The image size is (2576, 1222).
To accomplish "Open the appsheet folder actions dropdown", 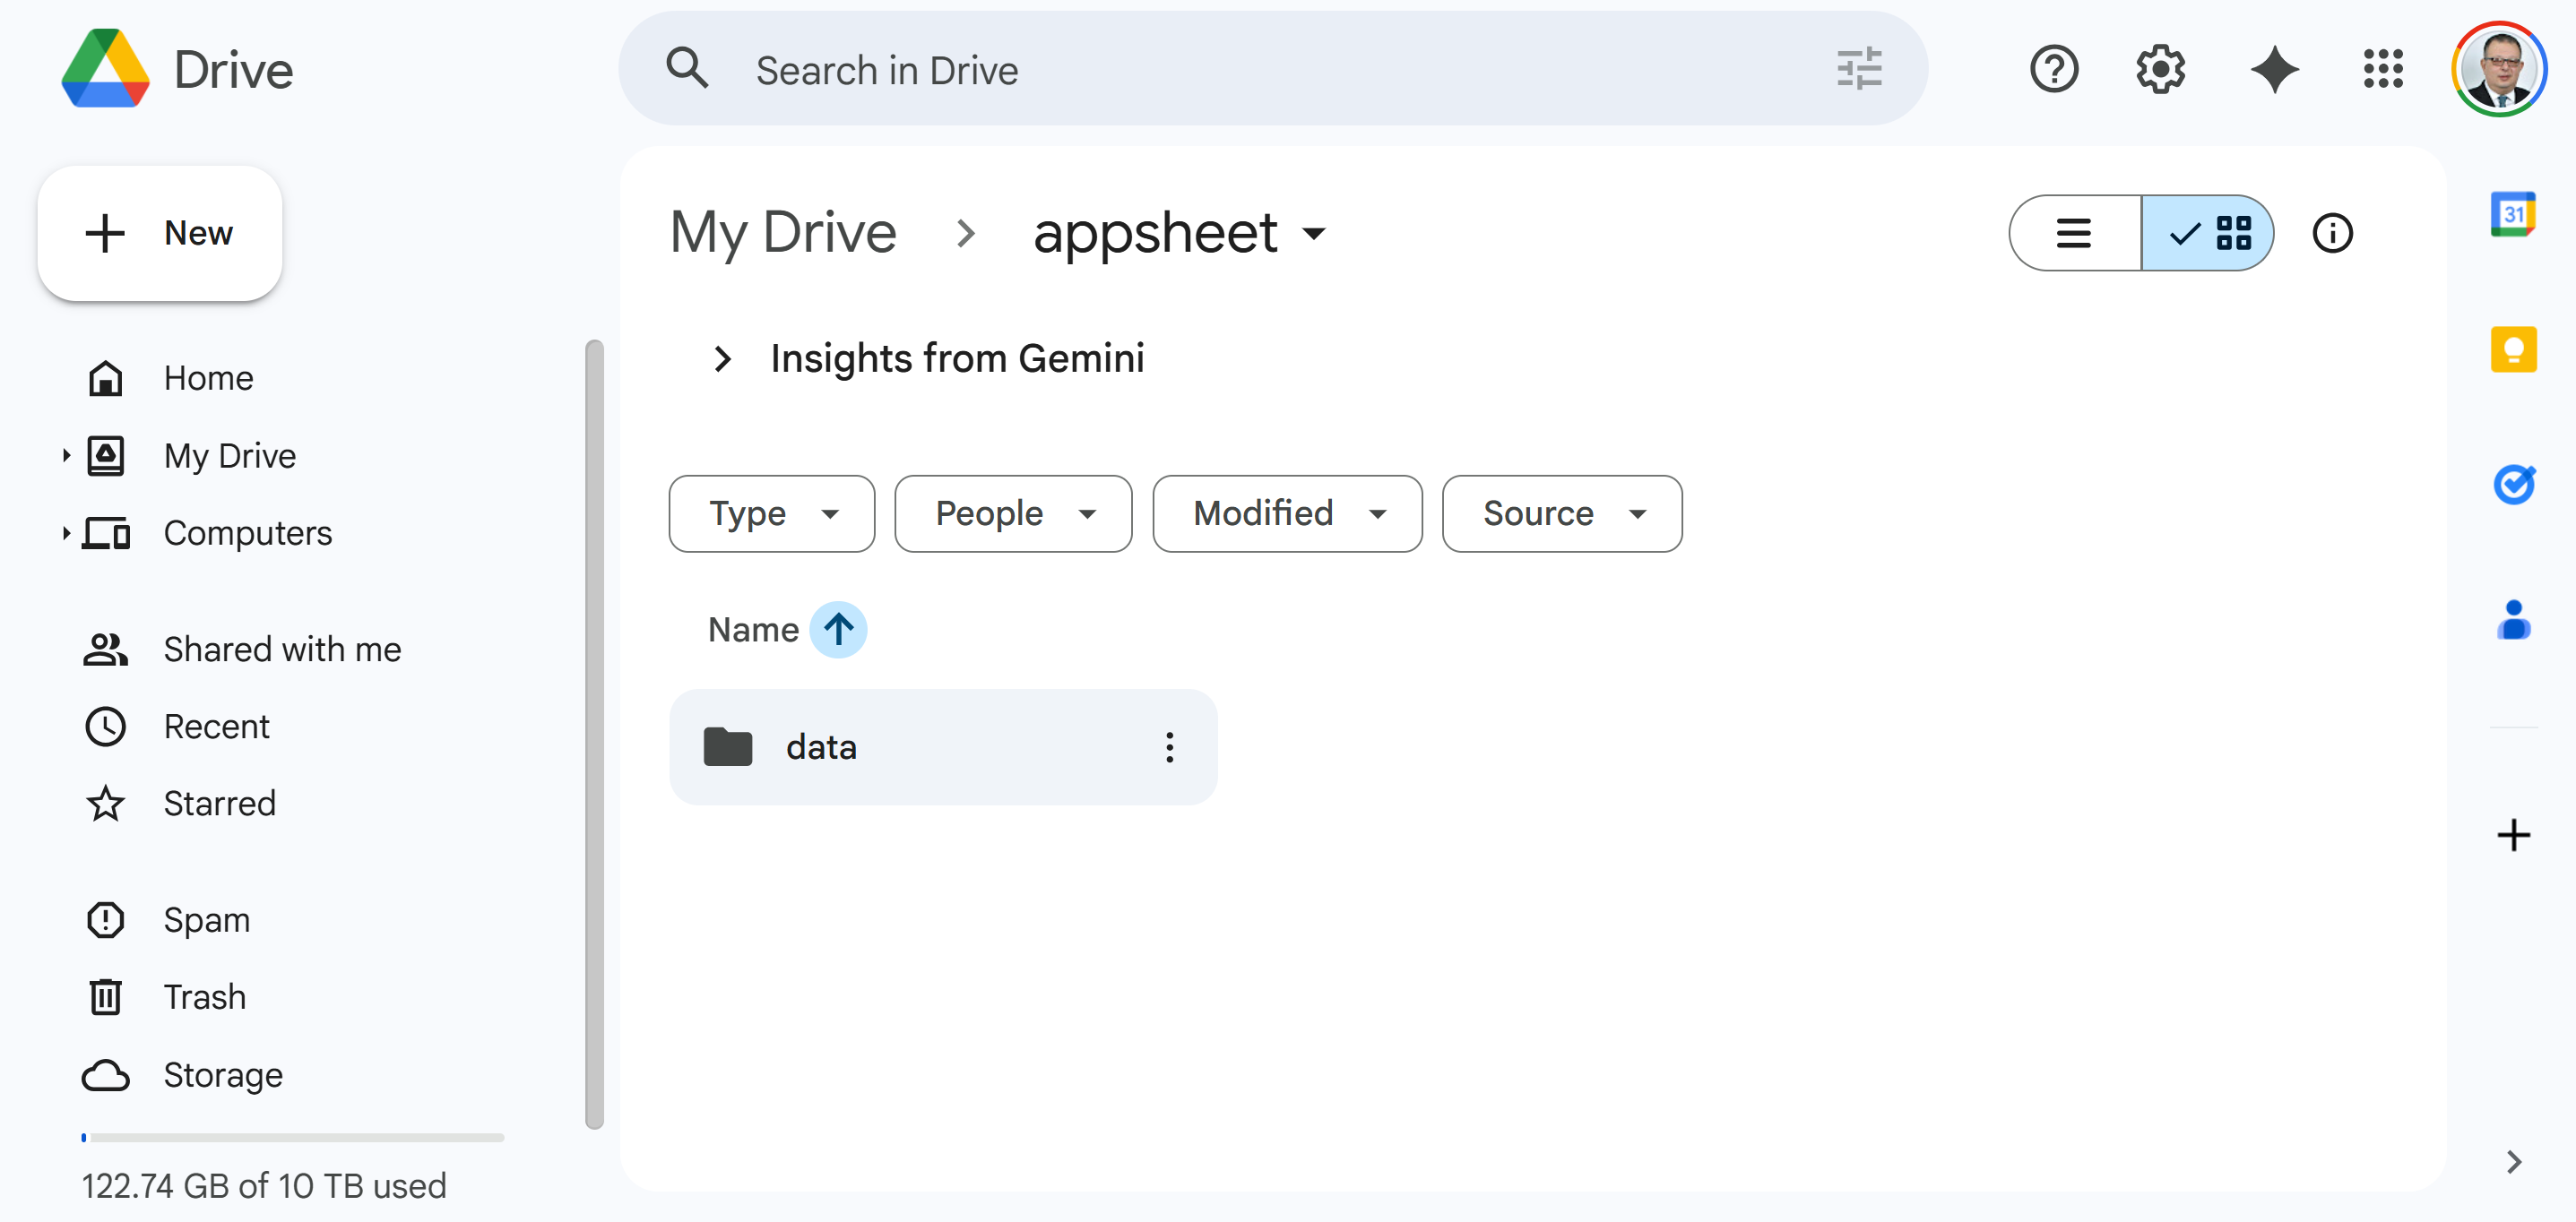I will [x=1313, y=233].
